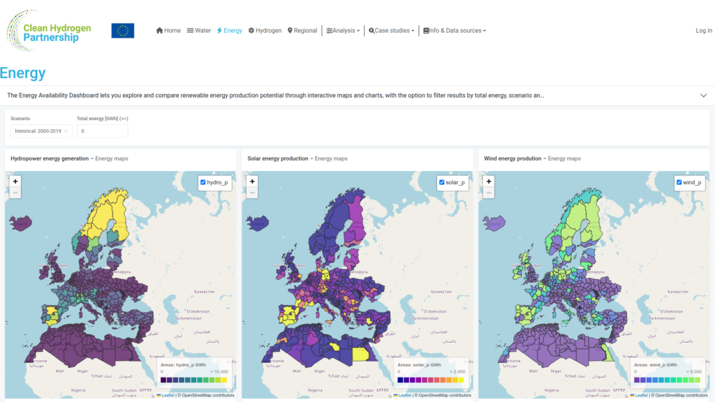Click the Total energy GWh input field

pos(102,131)
